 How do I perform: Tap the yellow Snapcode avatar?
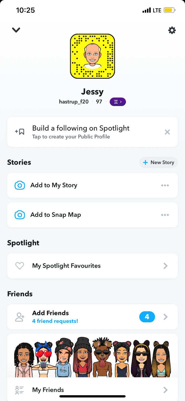[92, 56]
